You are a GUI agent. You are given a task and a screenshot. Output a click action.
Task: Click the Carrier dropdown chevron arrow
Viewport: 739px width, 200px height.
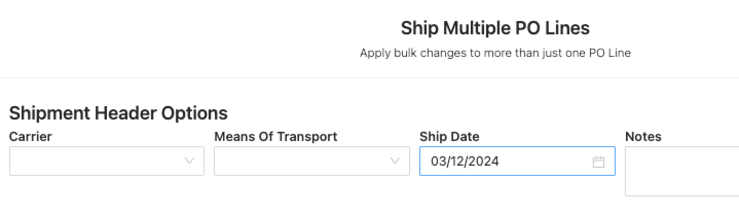[x=189, y=161]
